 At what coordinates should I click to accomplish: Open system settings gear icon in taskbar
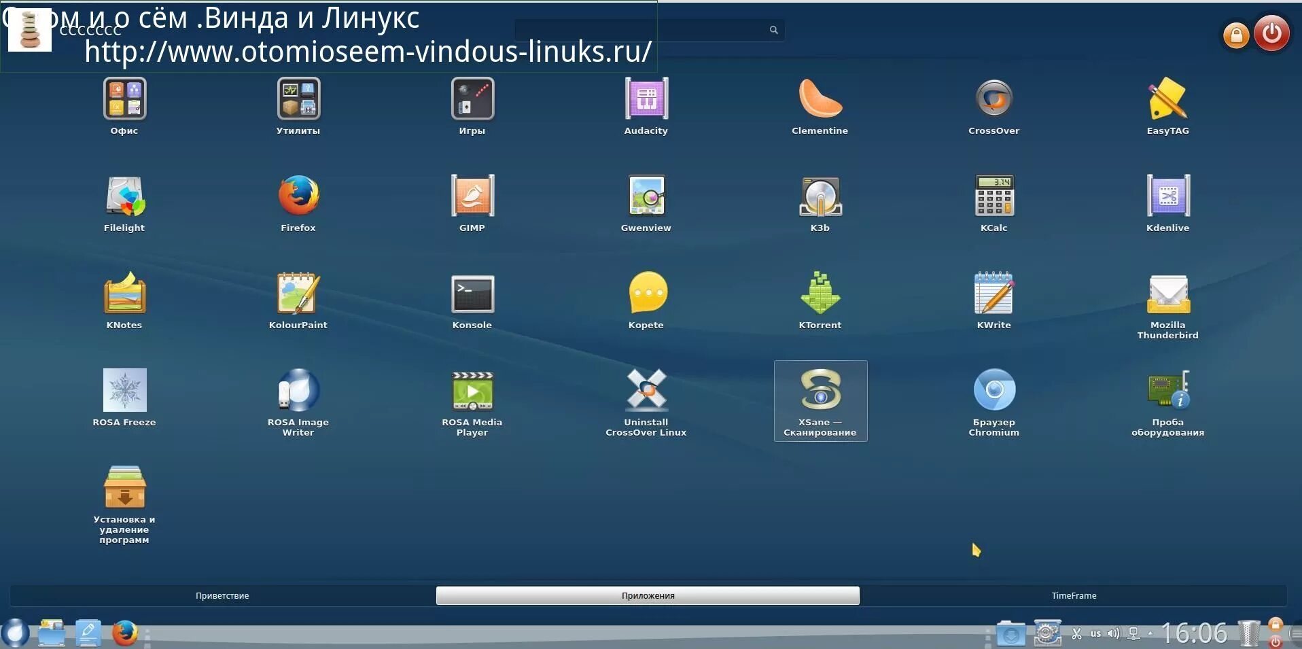click(x=1047, y=633)
